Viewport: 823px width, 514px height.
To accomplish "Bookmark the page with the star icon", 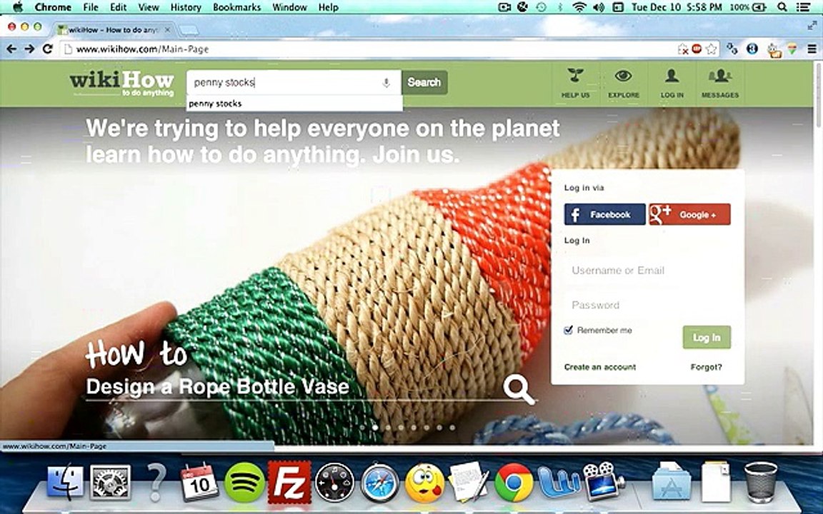I will [712, 49].
